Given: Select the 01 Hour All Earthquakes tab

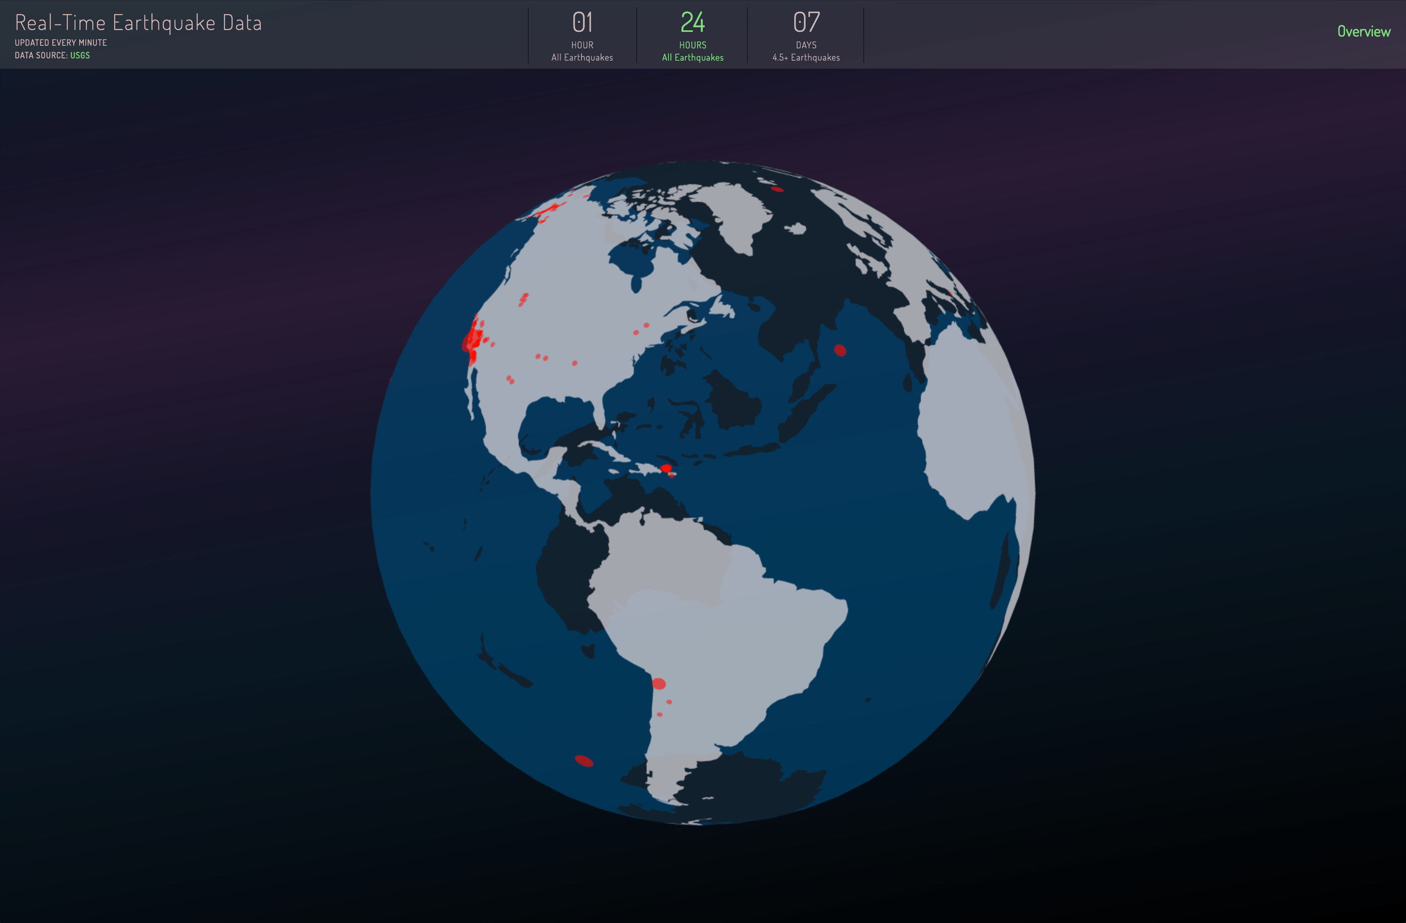Looking at the screenshot, I should click(582, 36).
